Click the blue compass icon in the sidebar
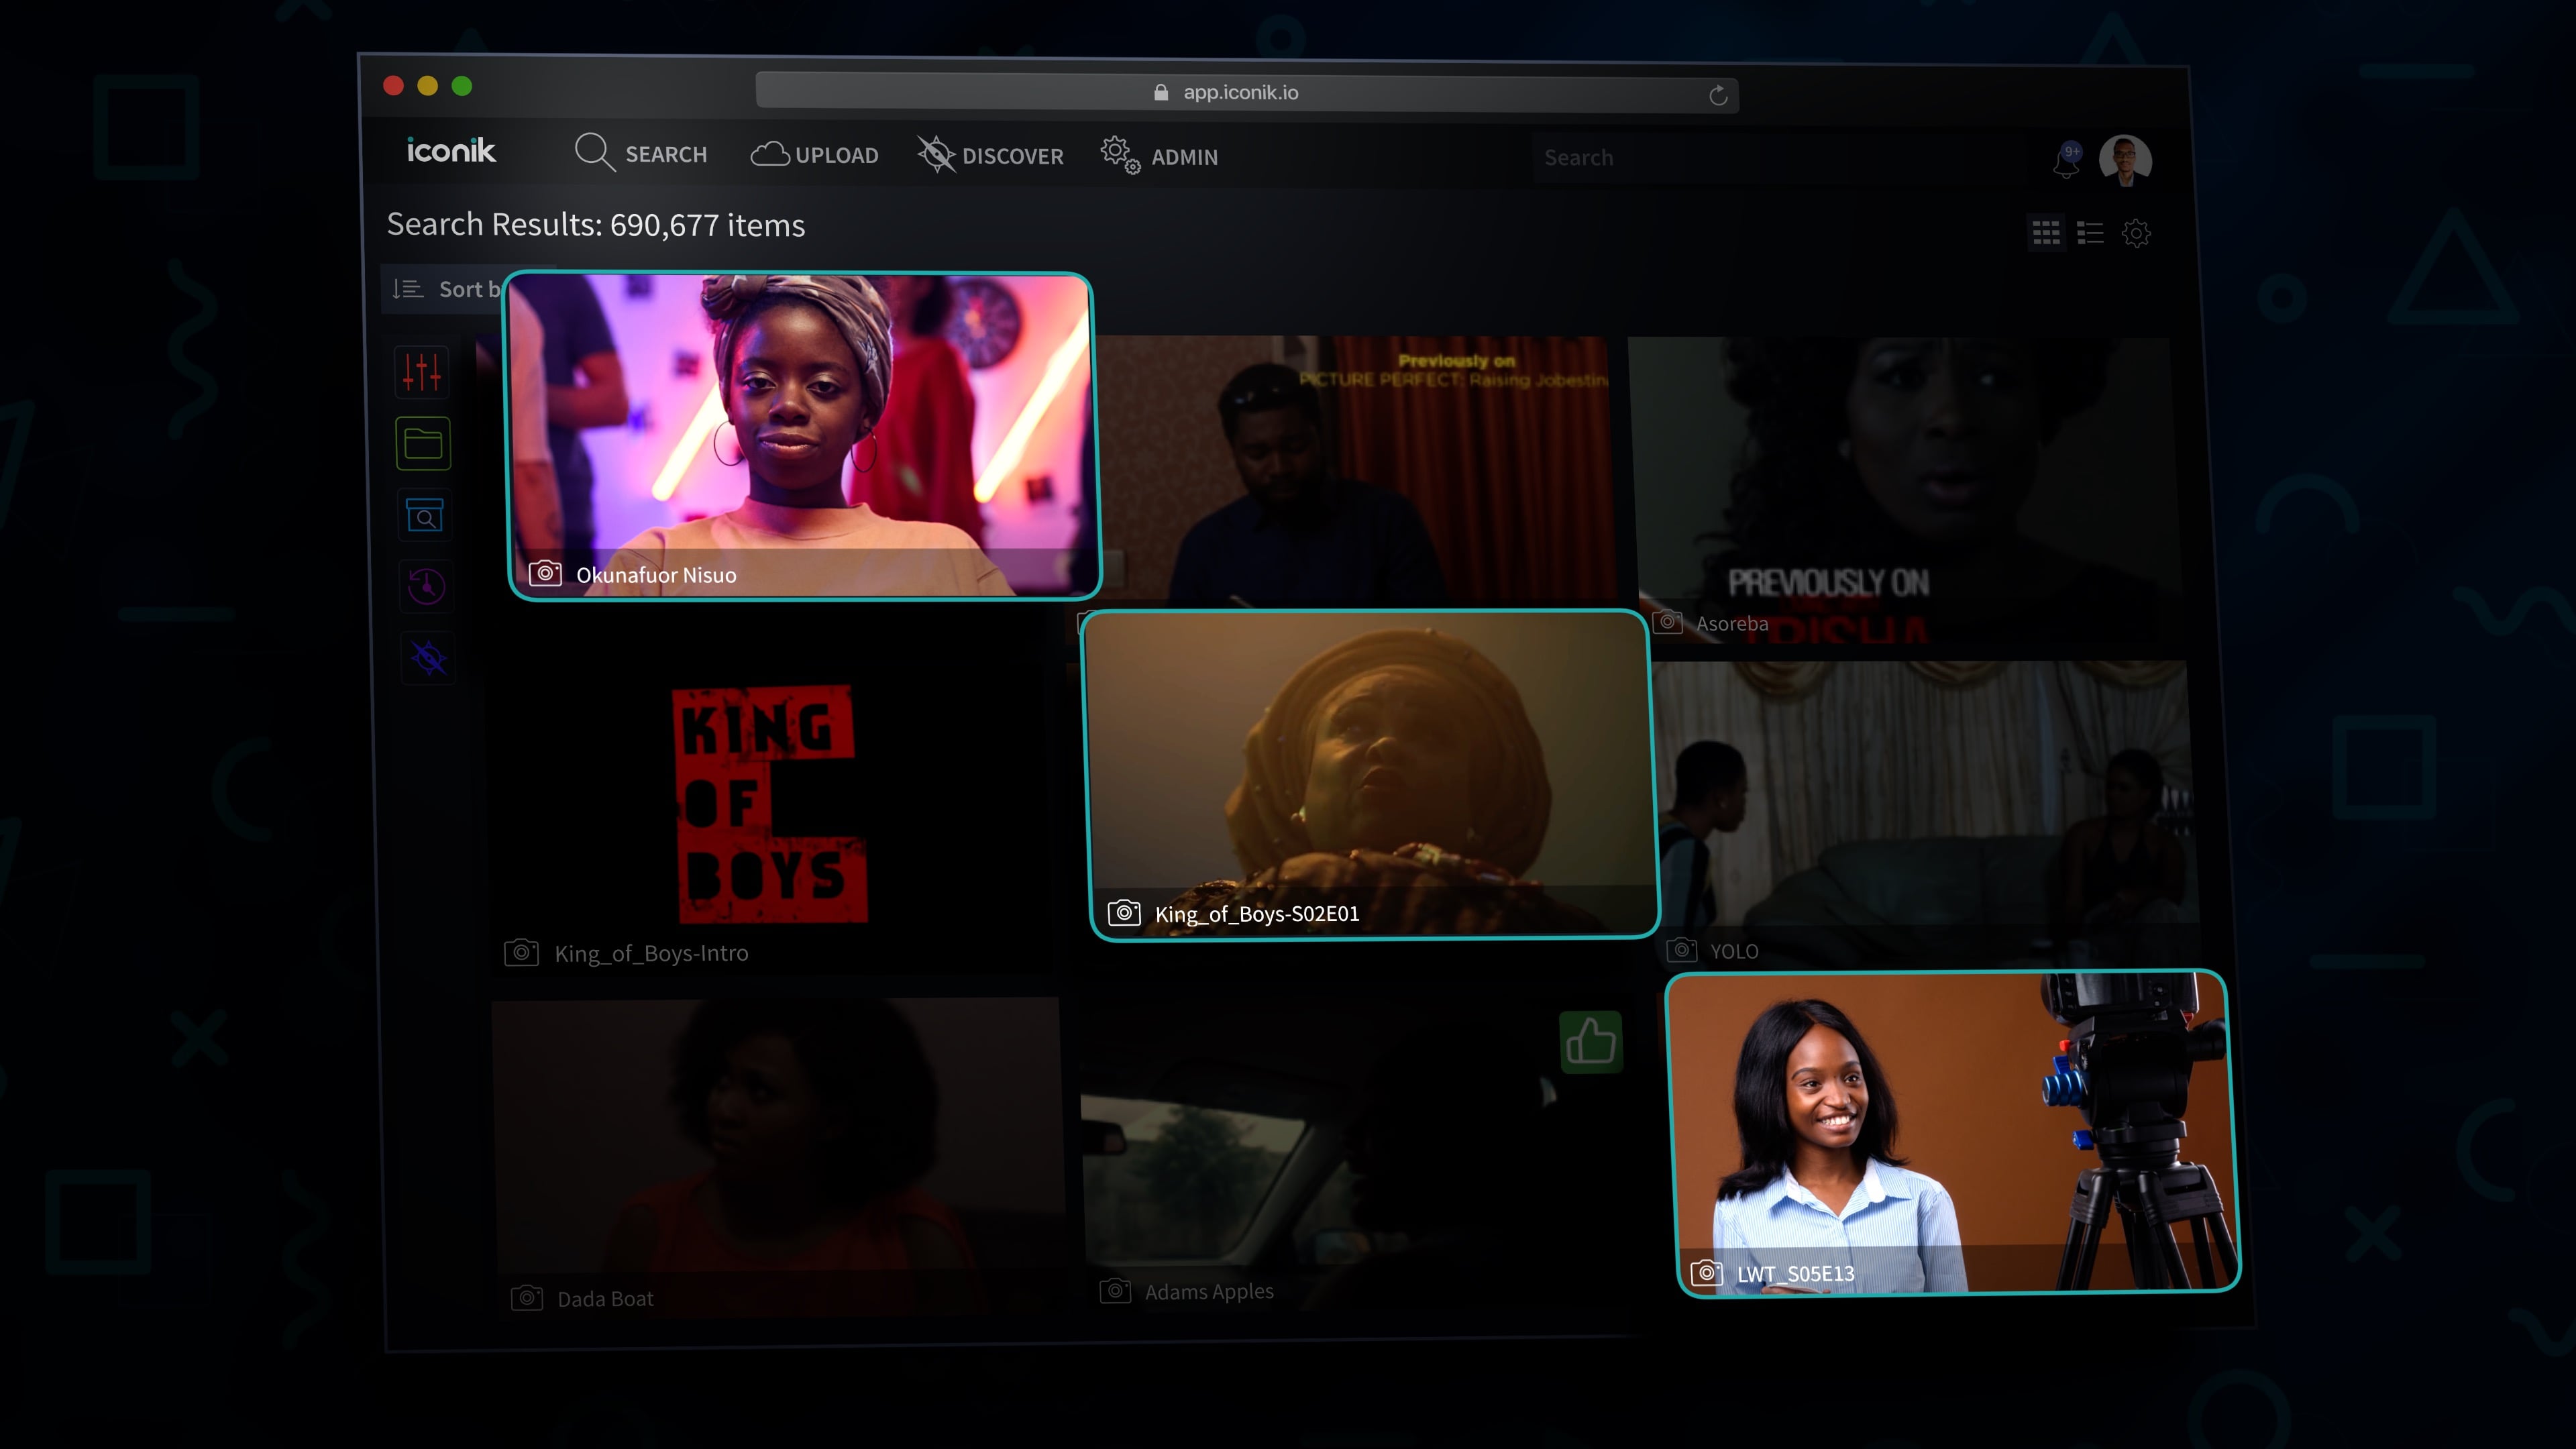 [429, 659]
